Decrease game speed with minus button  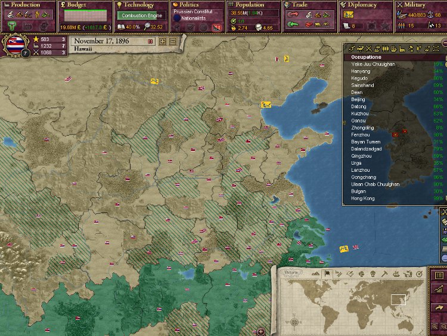tap(172, 42)
